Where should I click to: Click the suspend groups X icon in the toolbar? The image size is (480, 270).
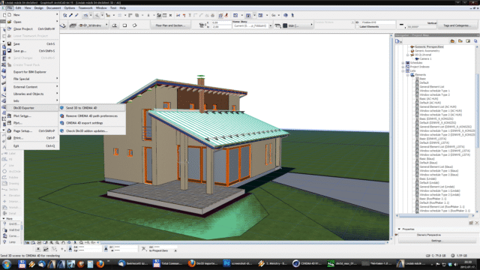pos(170,15)
